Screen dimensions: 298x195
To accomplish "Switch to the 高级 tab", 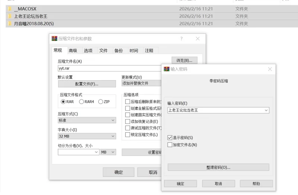I will pyautogui.click(x=73, y=51).
